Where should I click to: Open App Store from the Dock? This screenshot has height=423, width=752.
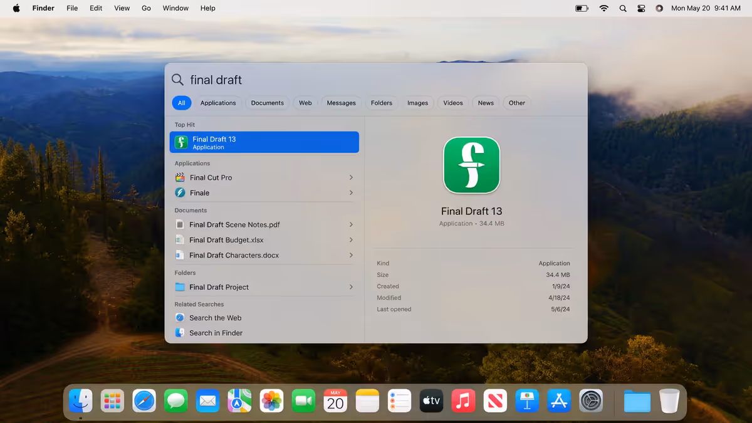559,401
